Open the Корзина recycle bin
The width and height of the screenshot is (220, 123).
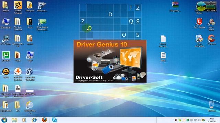[211, 107]
